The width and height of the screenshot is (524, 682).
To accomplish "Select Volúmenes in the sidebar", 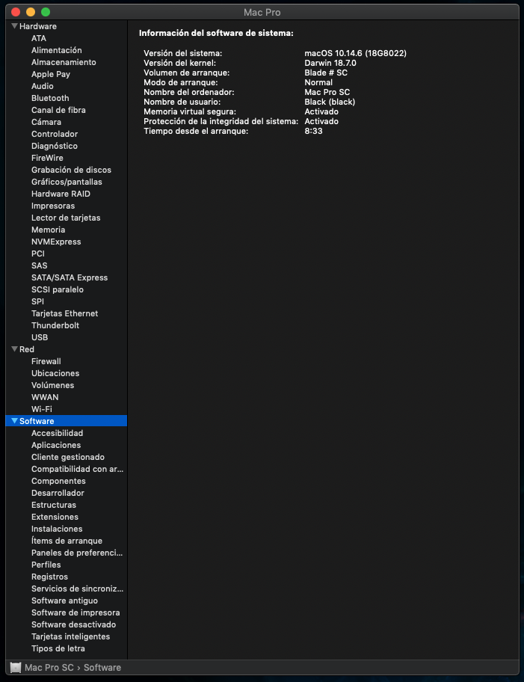I will [x=52, y=385].
